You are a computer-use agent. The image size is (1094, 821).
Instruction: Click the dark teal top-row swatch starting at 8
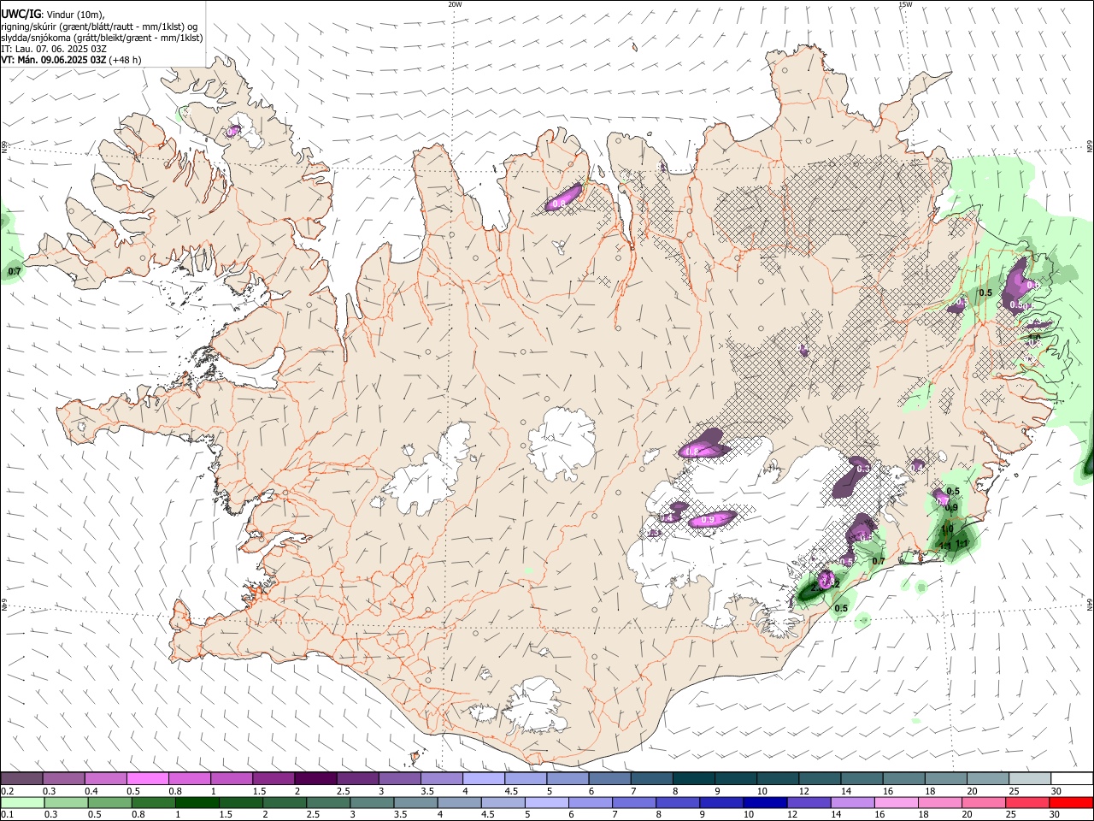pos(693,779)
